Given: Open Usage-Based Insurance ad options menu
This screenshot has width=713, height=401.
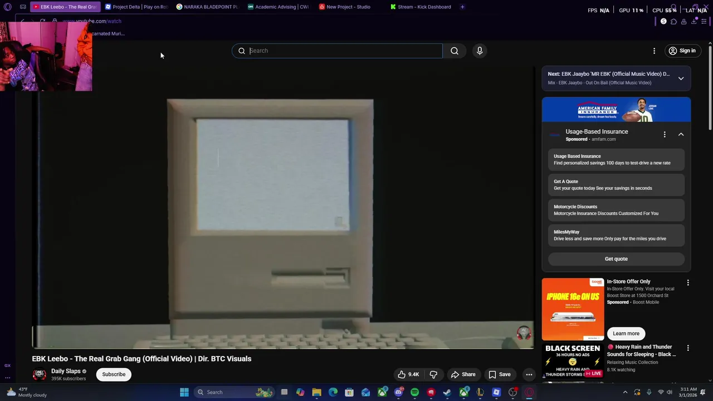Looking at the screenshot, I should (x=665, y=134).
